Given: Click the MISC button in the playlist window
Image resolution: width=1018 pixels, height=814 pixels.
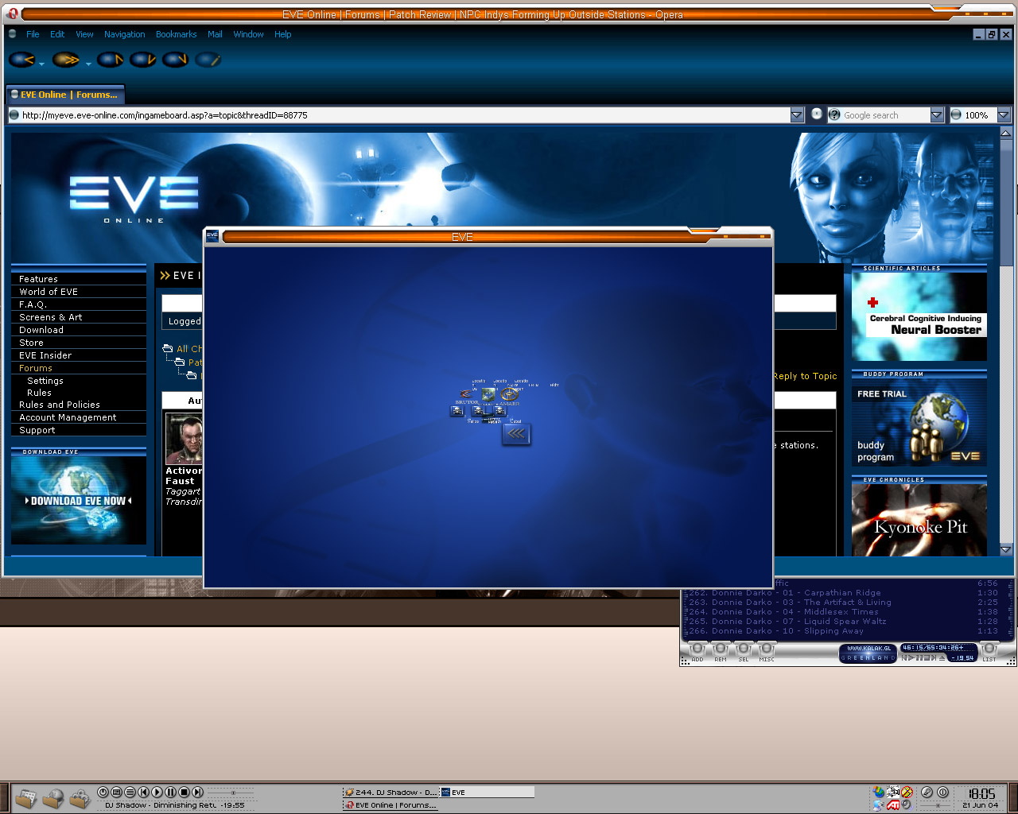Looking at the screenshot, I should 767,652.
